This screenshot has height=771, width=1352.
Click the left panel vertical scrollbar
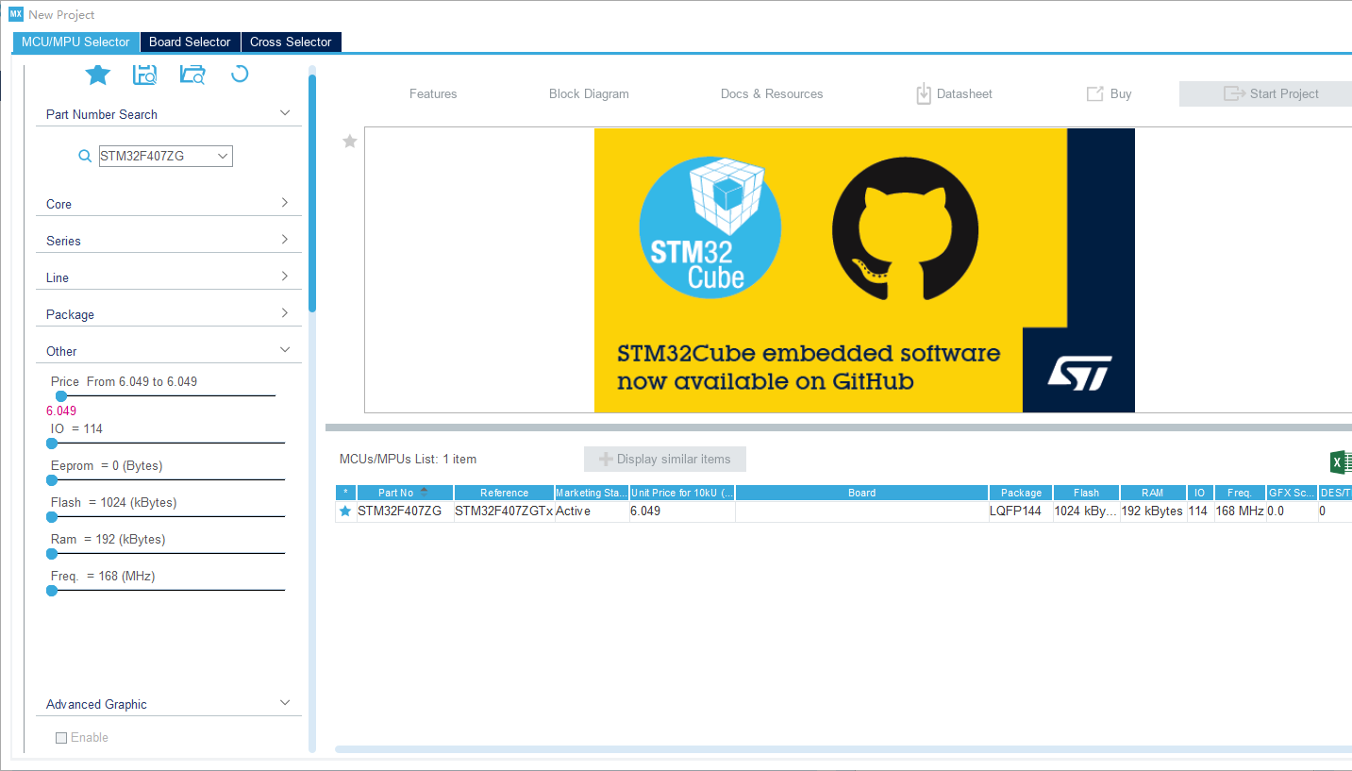tap(312, 193)
